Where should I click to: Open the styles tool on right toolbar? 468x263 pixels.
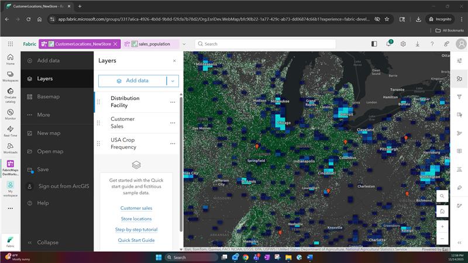(x=459, y=79)
